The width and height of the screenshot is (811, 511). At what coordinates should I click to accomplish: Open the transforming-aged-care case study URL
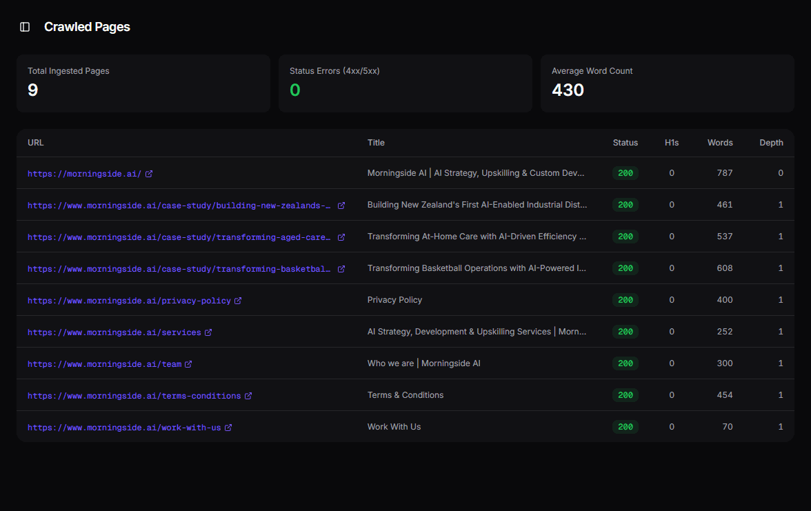[x=179, y=237]
